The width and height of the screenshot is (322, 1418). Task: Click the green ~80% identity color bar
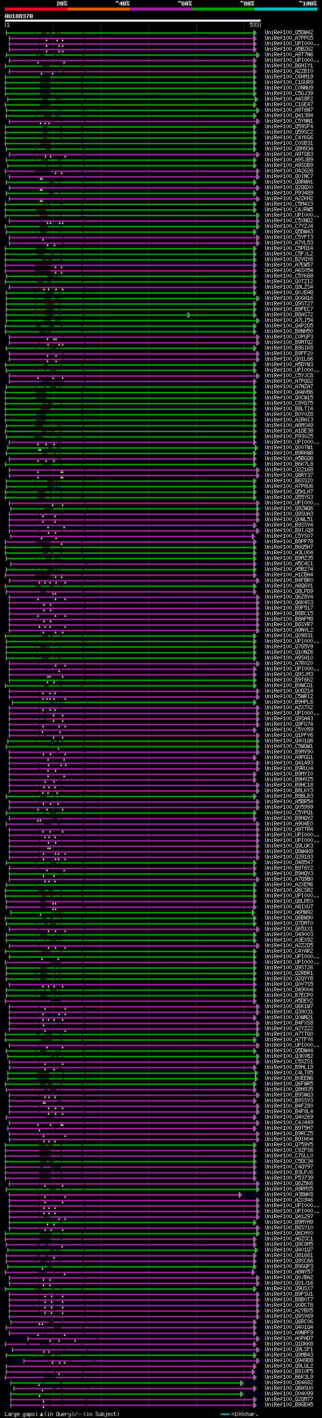(x=223, y=9)
